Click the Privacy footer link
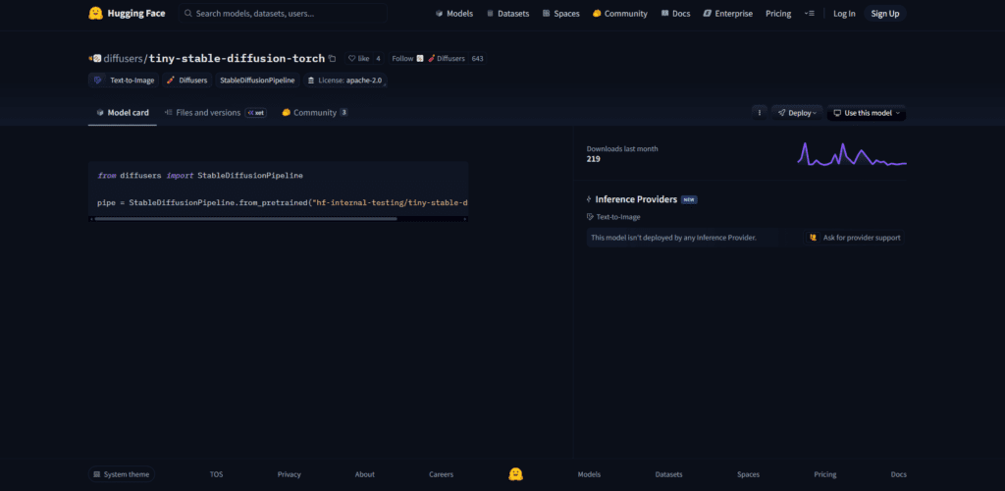Image resolution: width=1005 pixels, height=491 pixels. pos(290,474)
